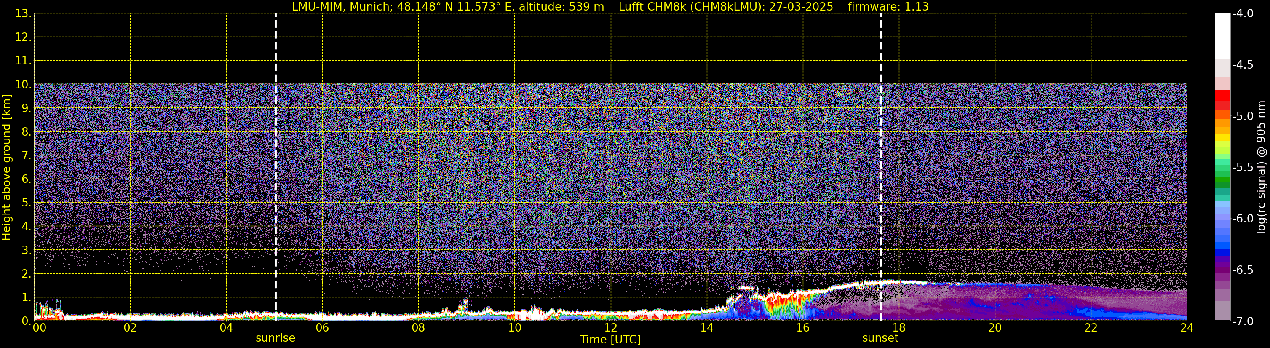Click the '10' tick on the time axis
Image resolution: width=1270 pixels, height=348 pixels.
tap(515, 328)
